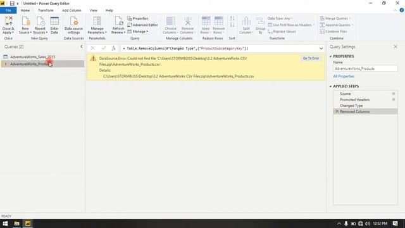Switch to the Transform ribbon tab
Image resolution: width=405 pixels, height=228 pixels.
[46, 10]
